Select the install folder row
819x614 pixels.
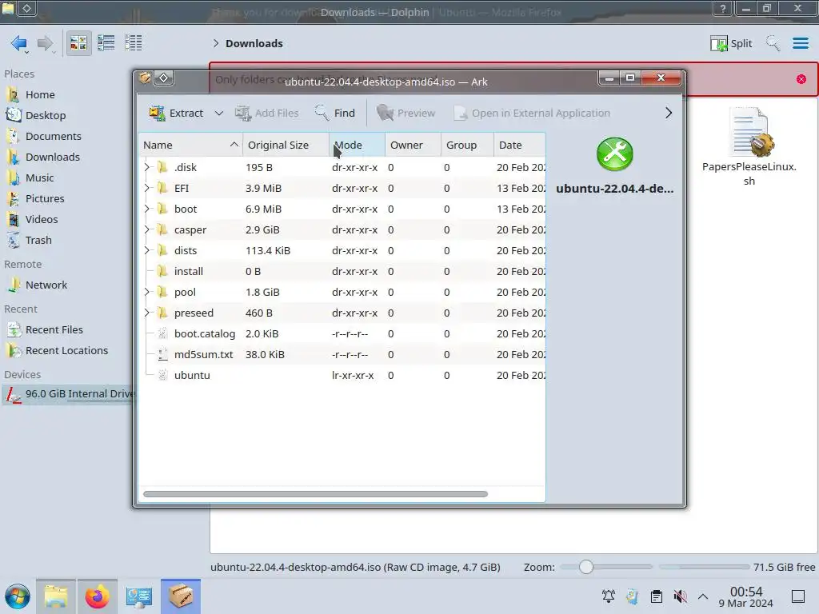point(342,271)
